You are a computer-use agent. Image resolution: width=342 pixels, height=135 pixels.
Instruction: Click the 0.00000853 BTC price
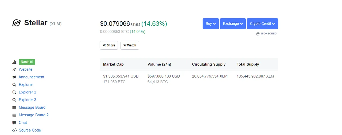[114, 32]
